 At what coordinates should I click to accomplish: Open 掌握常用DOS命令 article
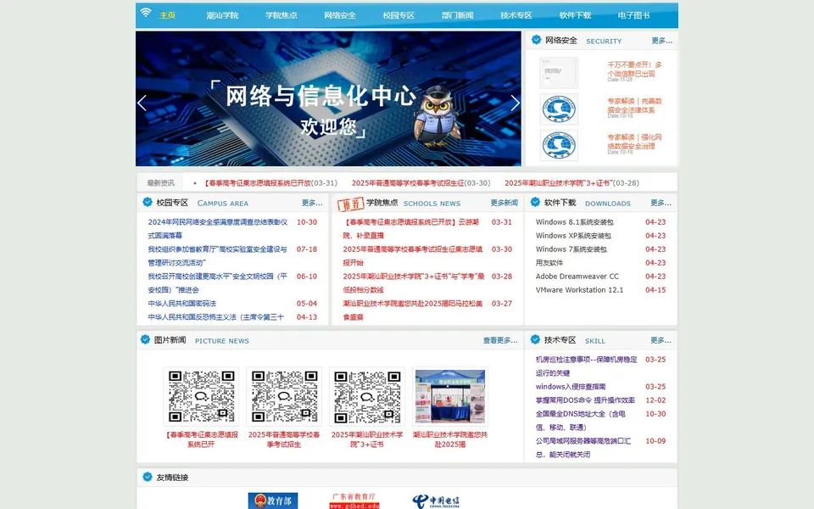click(x=585, y=400)
